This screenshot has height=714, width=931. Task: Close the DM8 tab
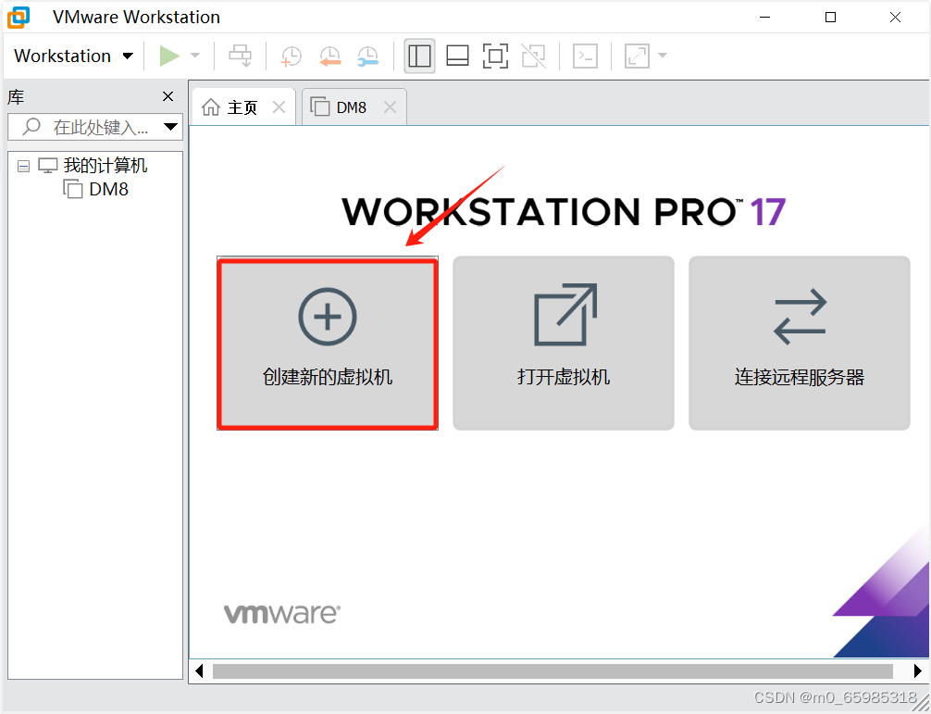[x=391, y=107]
